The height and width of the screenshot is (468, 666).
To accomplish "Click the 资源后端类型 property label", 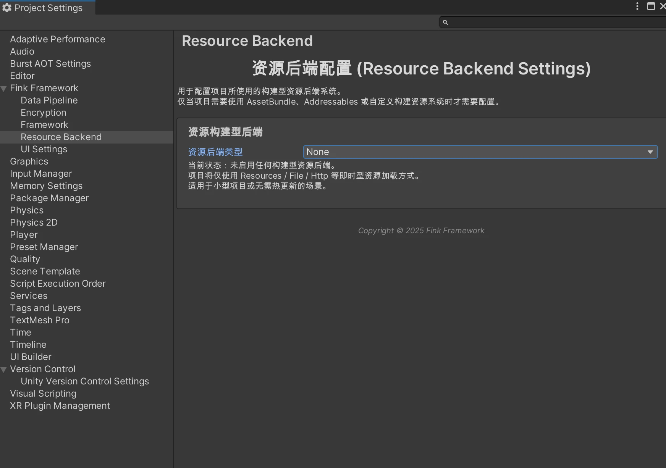I will [x=215, y=152].
